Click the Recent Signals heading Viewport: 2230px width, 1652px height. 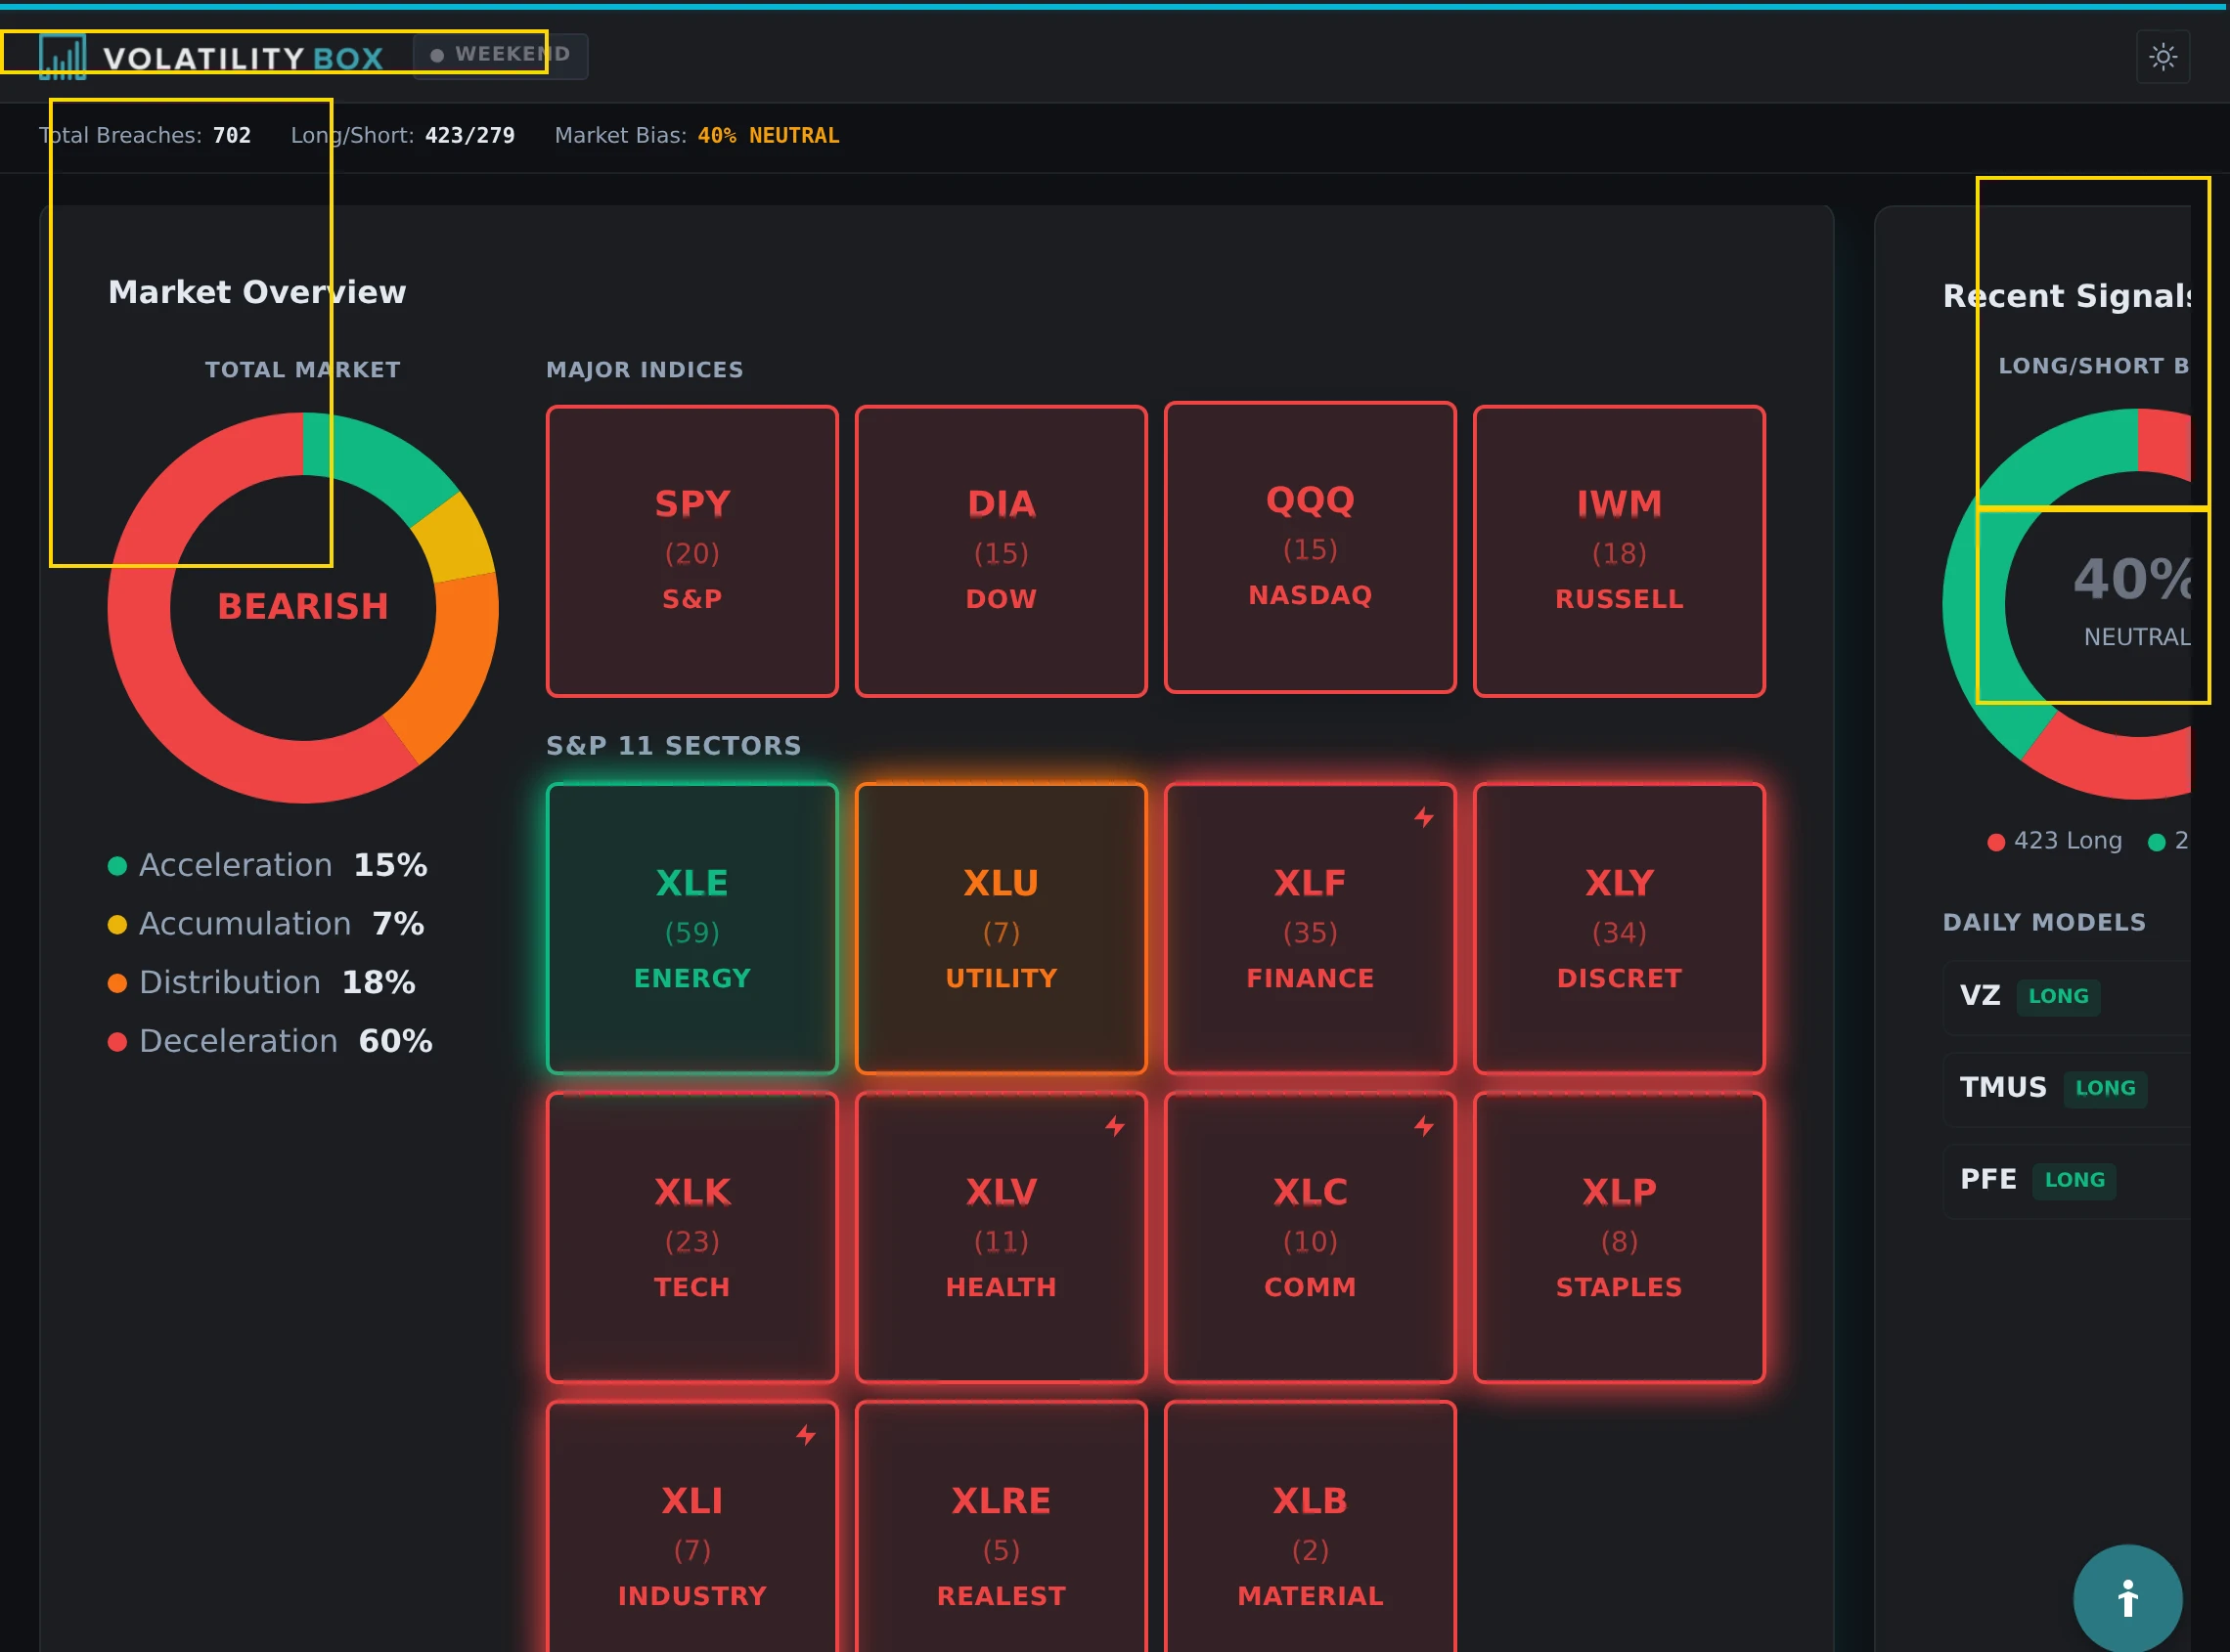tap(2067, 297)
